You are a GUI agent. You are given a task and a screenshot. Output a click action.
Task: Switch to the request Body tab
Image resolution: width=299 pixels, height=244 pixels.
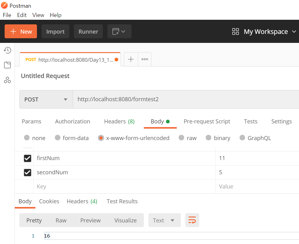(x=160, y=121)
